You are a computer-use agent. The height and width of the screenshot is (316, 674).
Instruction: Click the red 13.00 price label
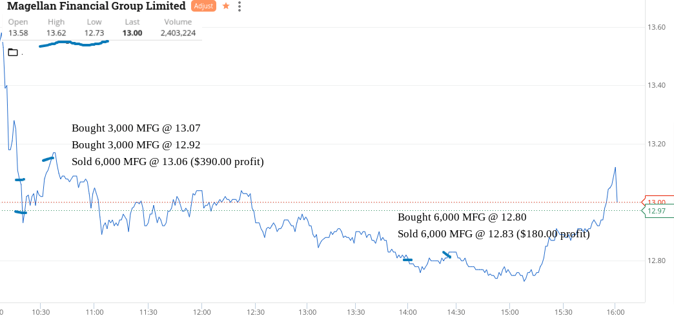click(657, 202)
